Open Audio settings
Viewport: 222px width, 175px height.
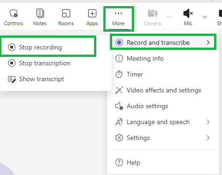(163, 106)
